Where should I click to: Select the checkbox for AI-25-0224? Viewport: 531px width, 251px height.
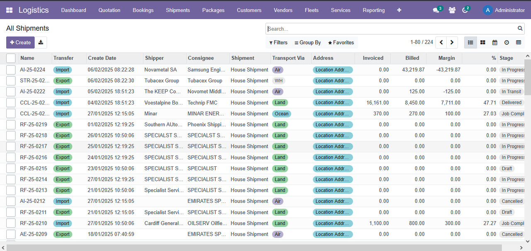point(11,70)
